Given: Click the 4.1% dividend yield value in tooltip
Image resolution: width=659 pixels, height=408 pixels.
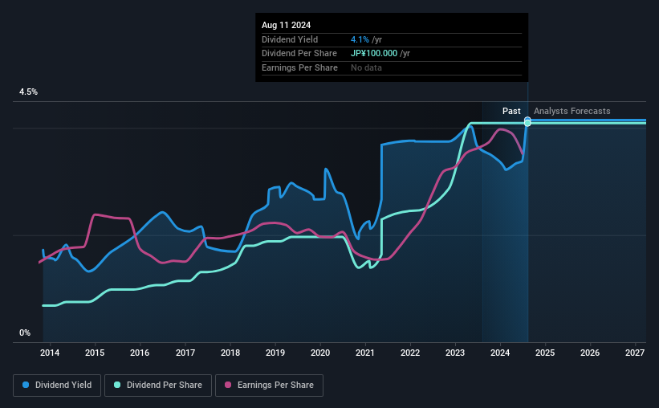Looking at the screenshot, I should coord(360,39).
